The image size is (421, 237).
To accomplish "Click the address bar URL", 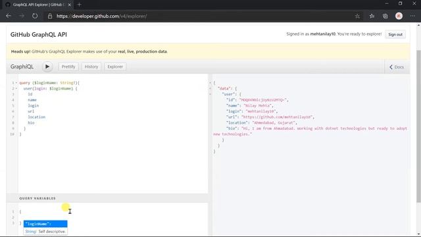I will point(101,16).
